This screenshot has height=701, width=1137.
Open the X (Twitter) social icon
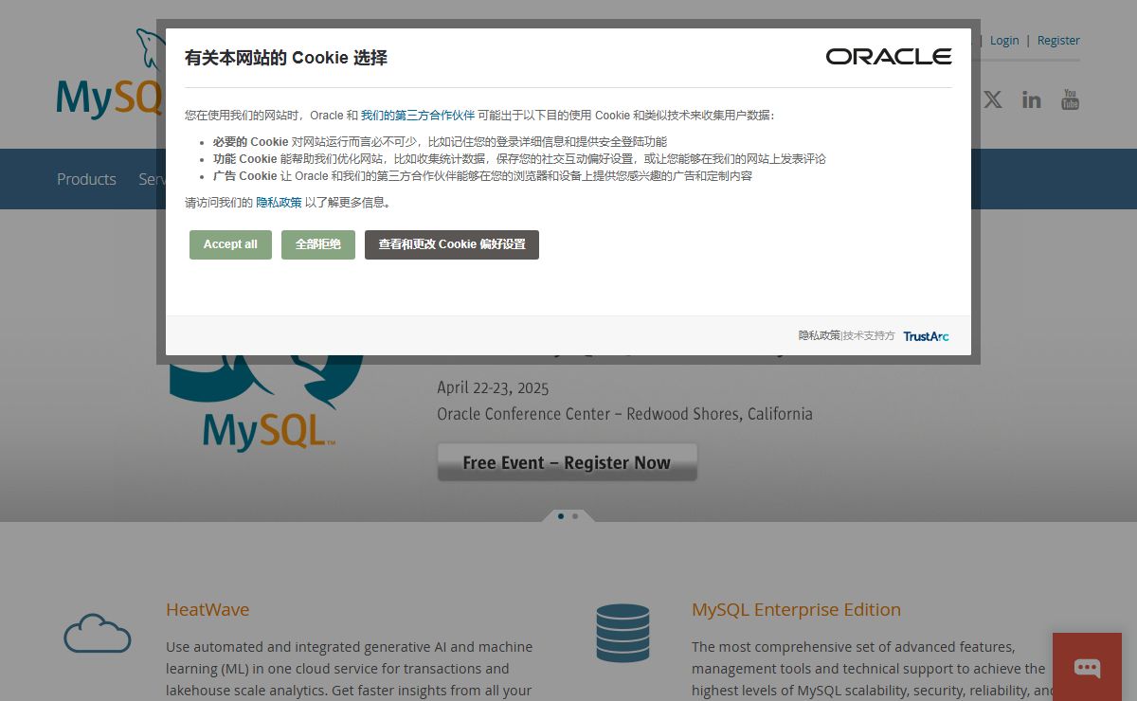click(x=992, y=99)
